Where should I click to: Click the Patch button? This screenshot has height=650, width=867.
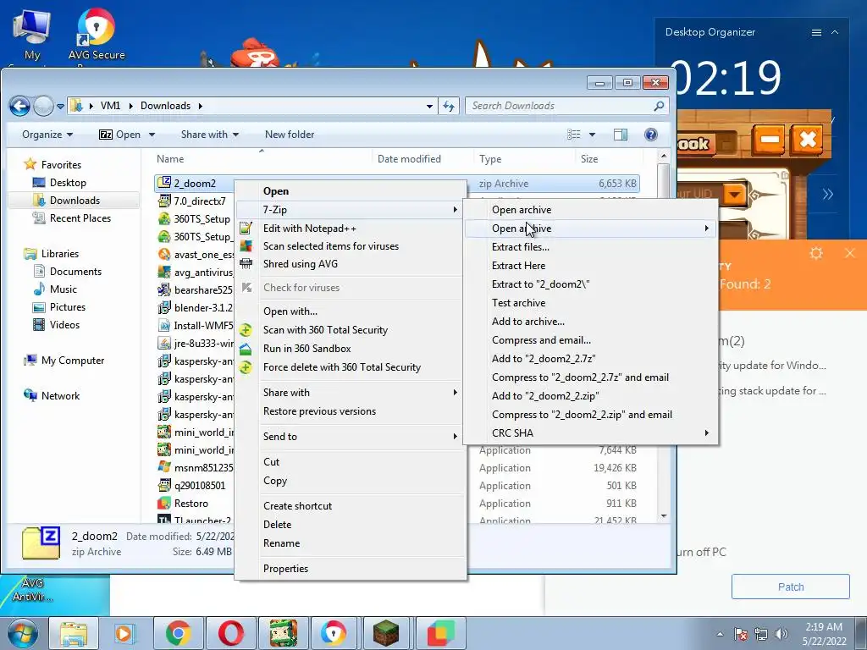click(790, 587)
